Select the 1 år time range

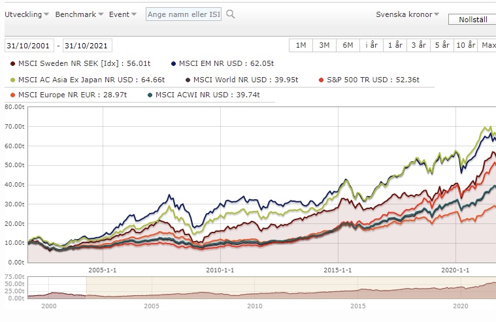coord(395,45)
